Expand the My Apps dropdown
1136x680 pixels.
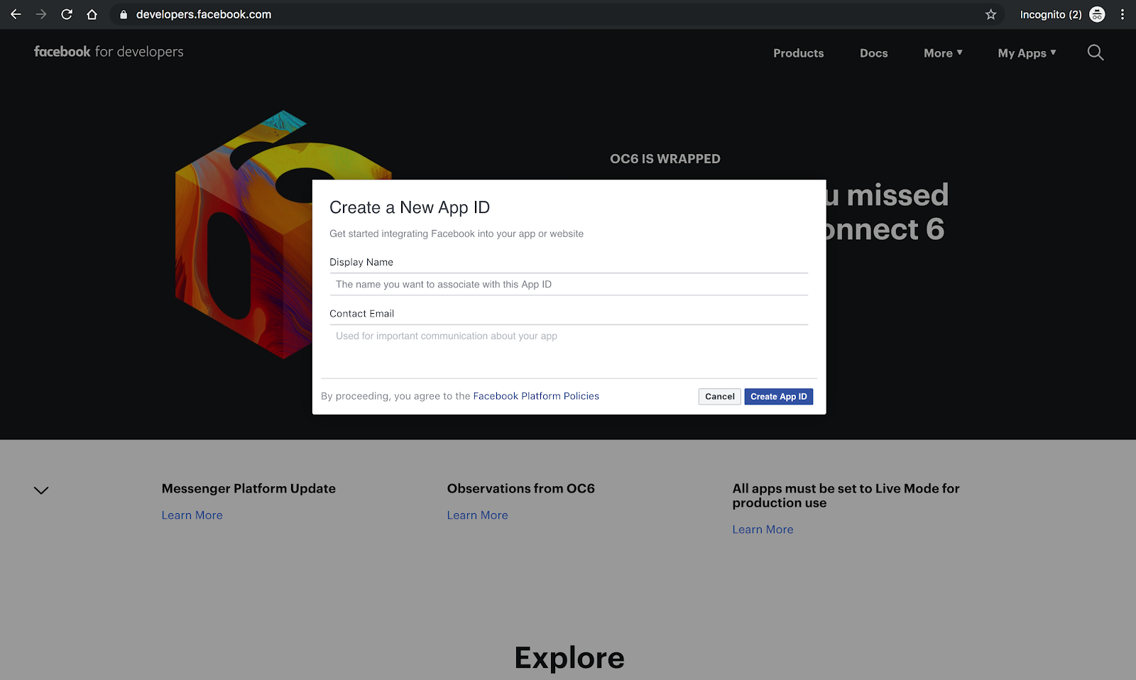[1027, 53]
